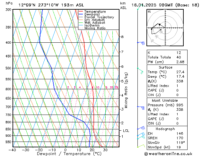202x156 pixels.
Task: Click the hPa axis label
Action: tap(9, 3)
